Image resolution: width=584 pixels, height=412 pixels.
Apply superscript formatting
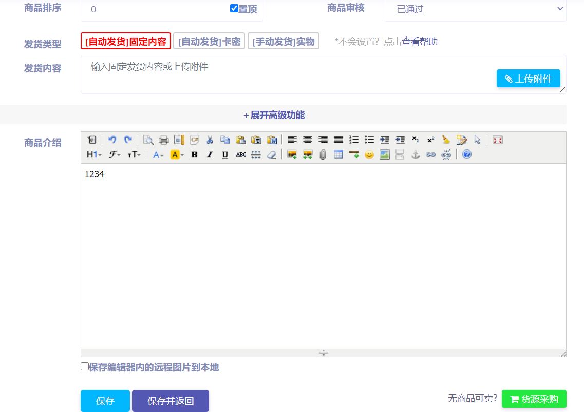tap(430, 140)
